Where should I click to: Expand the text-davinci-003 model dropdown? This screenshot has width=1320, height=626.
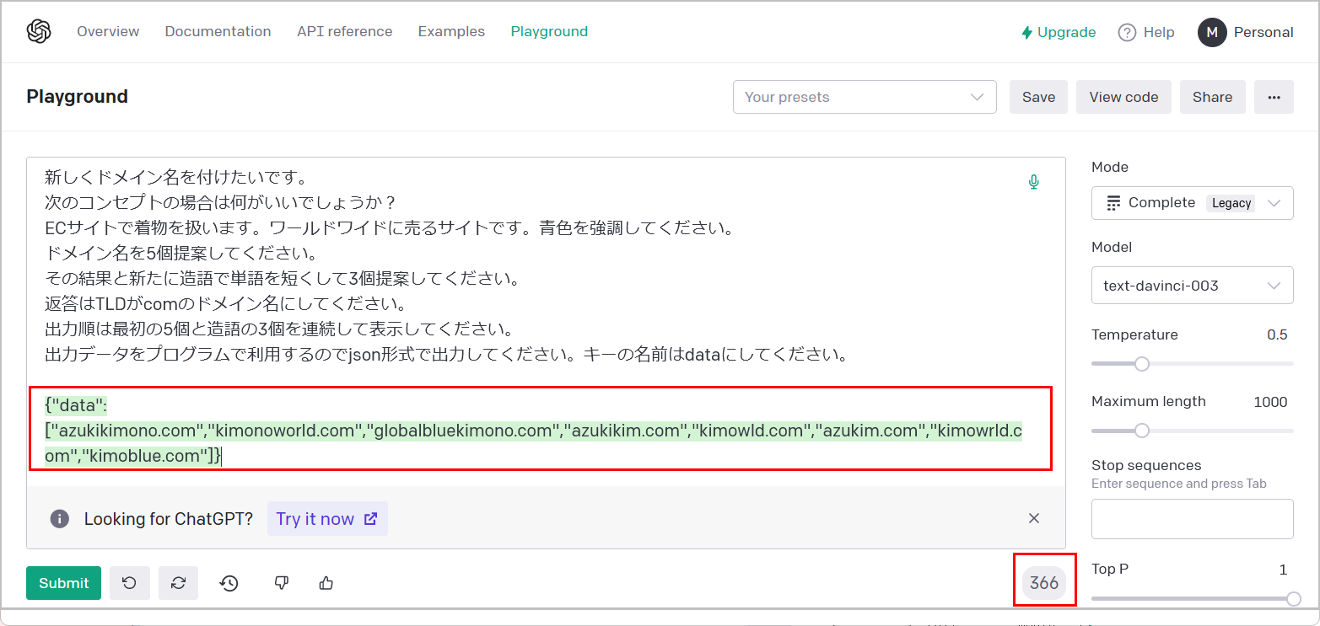point(1192,286)
